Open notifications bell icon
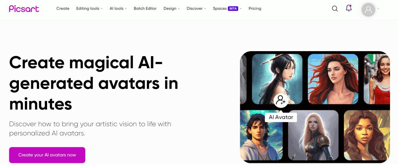The height and width of the screenshot is (164, 398). (349, 8)
